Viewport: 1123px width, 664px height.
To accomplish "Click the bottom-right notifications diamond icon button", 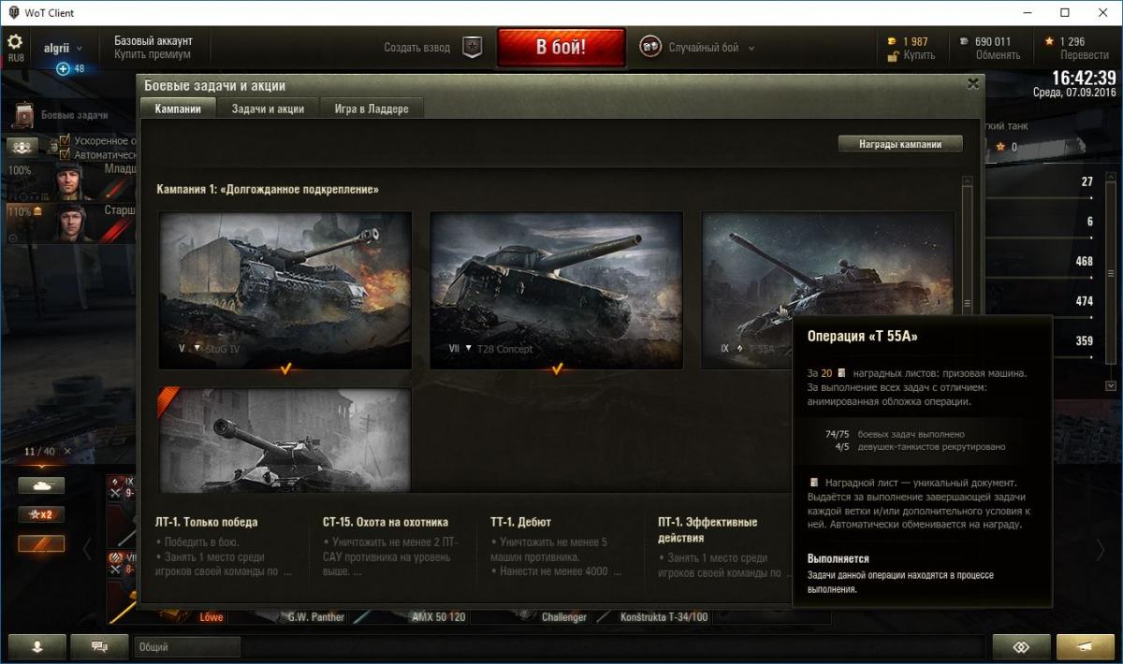I will 1021,646.
